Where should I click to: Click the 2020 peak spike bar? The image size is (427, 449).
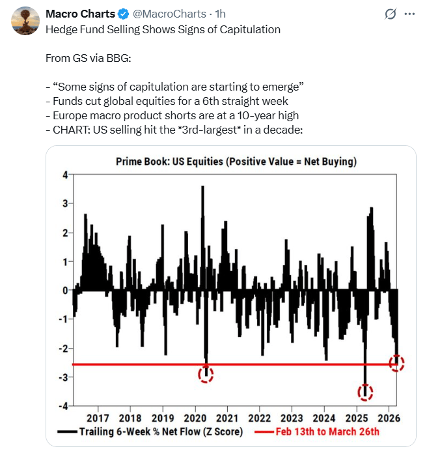point(203,239)
